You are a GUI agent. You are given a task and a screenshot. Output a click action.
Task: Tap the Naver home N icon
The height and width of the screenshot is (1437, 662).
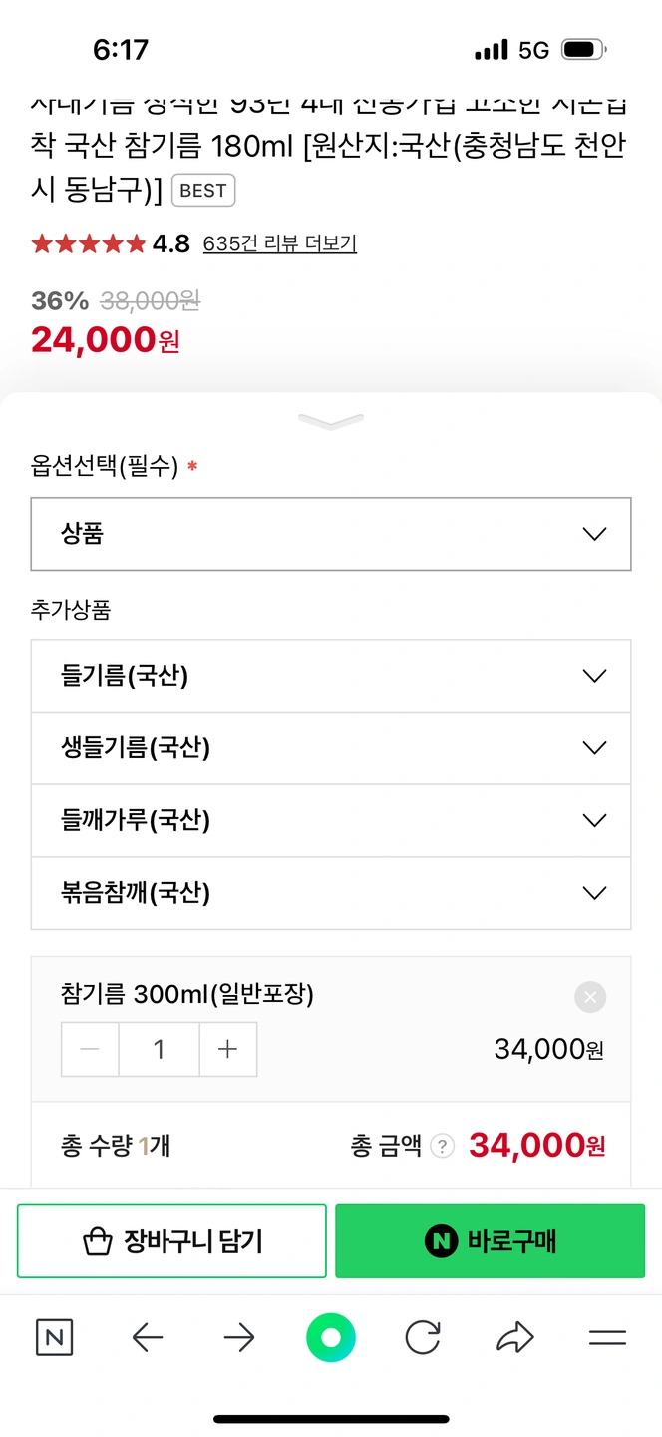[54, 1338]
